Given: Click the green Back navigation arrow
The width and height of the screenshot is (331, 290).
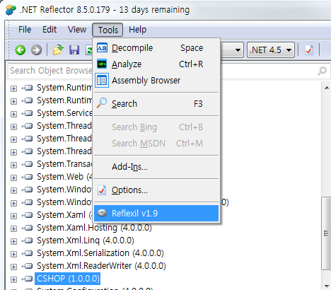Looking at the screenshot, I should pyautogui.click(x=21, y=50).
